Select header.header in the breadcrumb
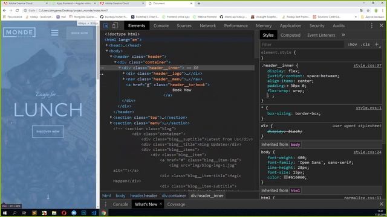Screen dimensions: 387x217 coord(144,195)
